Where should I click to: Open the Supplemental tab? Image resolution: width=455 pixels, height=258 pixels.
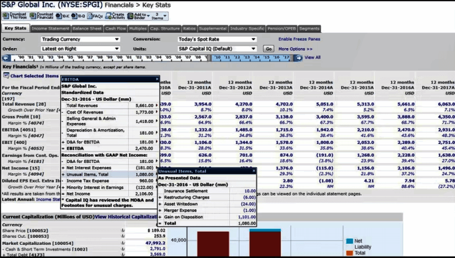[x=213, y=28]
